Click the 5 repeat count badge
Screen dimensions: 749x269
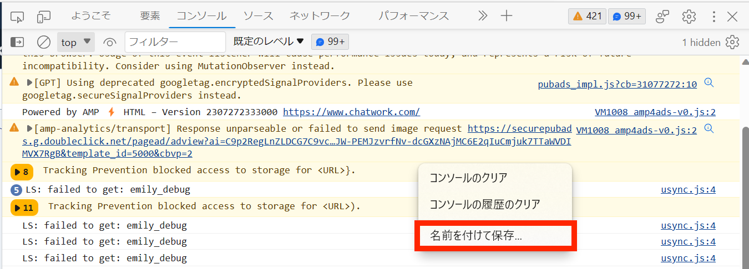(x=17, y=190)
